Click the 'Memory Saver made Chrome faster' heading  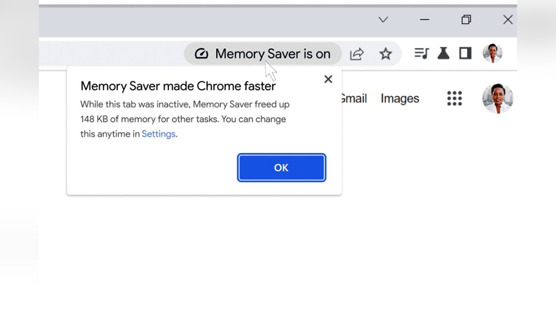[178, 86]
